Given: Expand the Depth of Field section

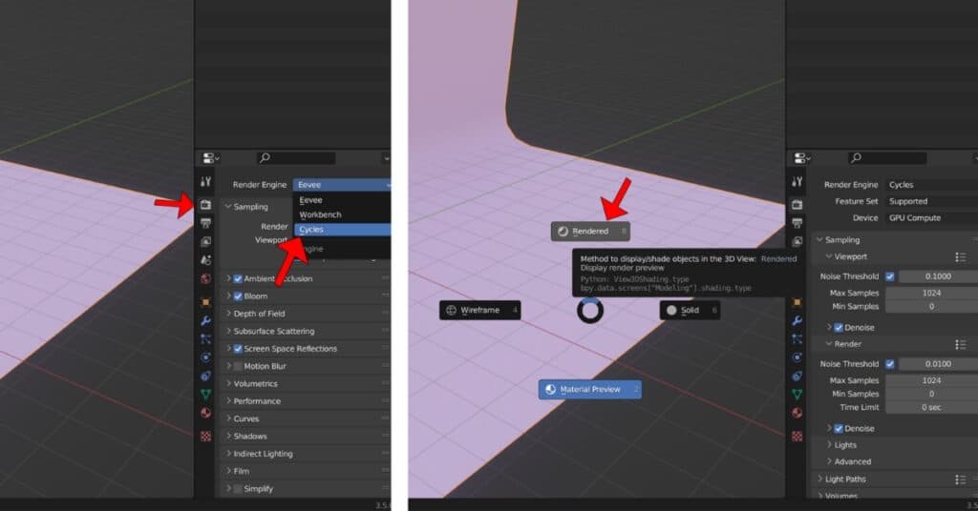Looking at the screenshot, I should (259, 314).
